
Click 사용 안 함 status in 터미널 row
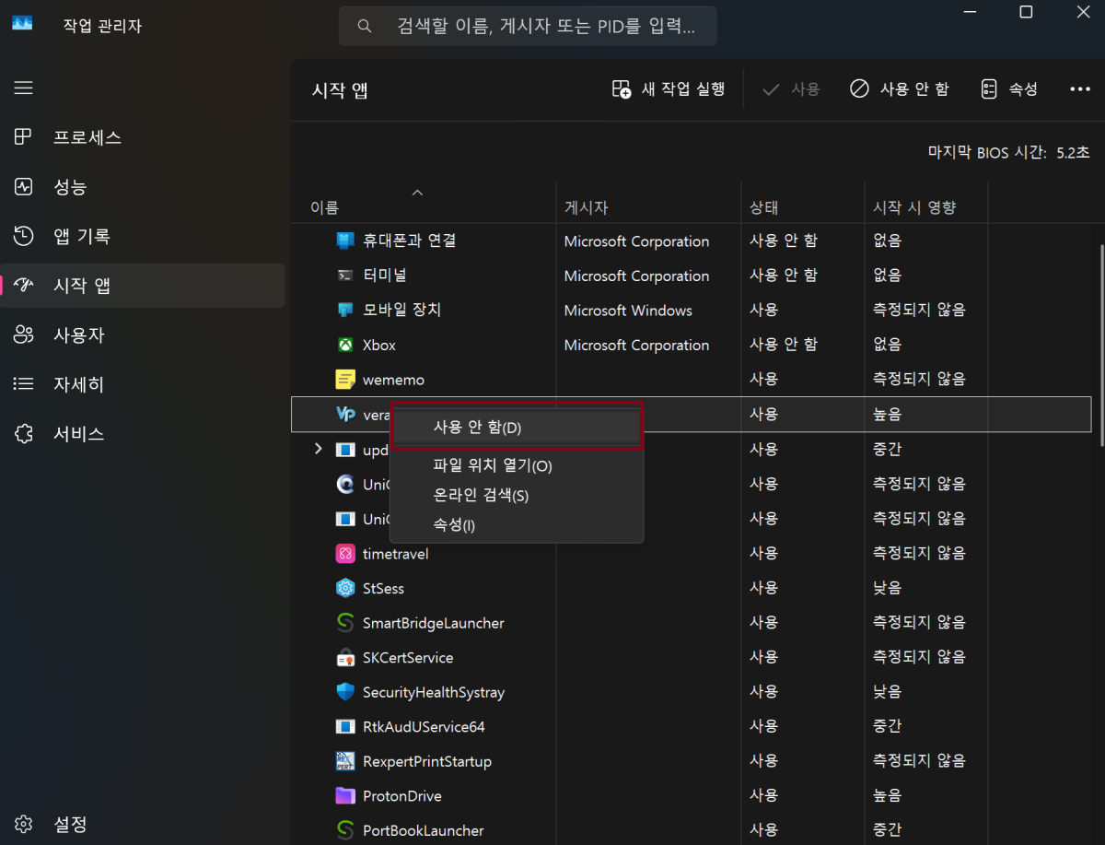click(x=784, y=276)
